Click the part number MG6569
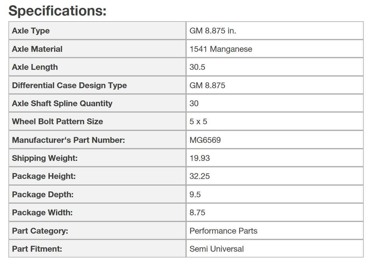375x263 pixels. (205, 140)
